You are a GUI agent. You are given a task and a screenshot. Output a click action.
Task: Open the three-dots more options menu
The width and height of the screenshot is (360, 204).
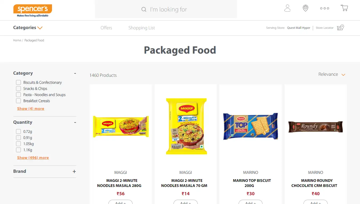click(325, 8)
